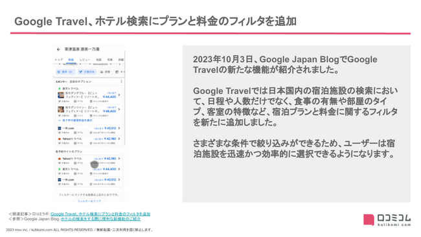Click the 楽天トラベル room thumbnail at ¥44,400
421x237 pixels.
61,95
